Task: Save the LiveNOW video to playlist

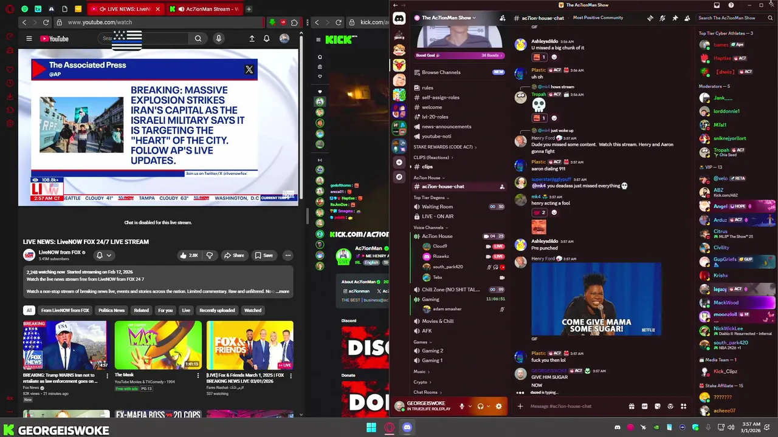Action: [x=264, y=256]
